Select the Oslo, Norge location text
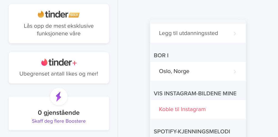 [x=174, y=71]
